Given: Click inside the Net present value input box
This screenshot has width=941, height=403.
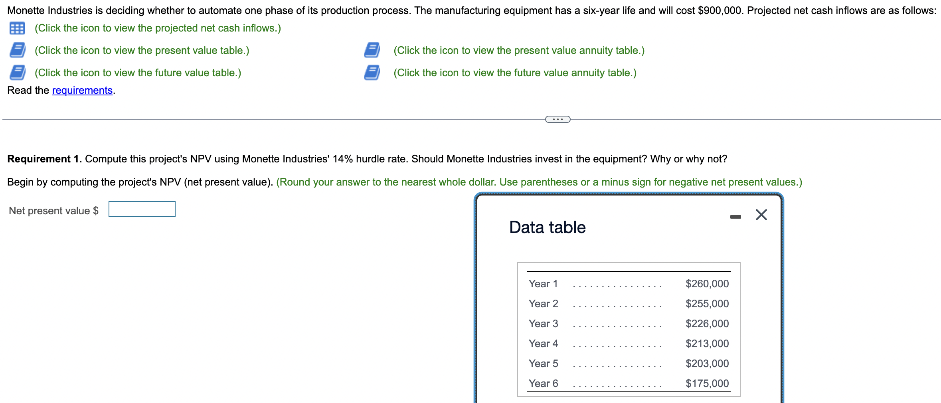Looking at the screenshot, I should (x=141, y=209).
